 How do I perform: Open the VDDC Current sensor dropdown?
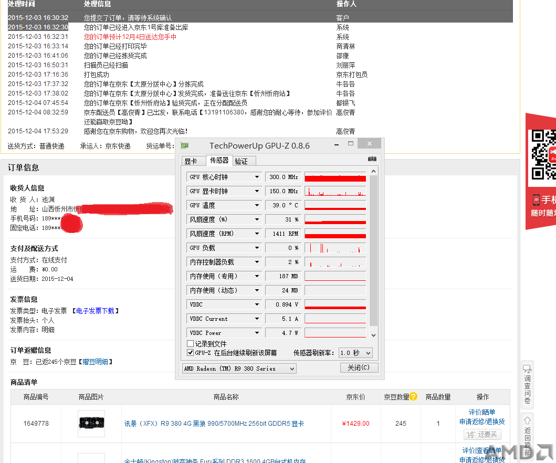pyautogui.click(x=257, y=319)
